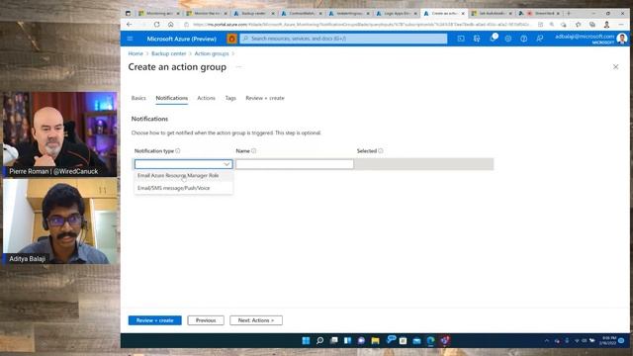Switch to the Logic Apps browser tab
Image resolution: width=633 pixels, height=356 pixels.
pos(397,13)
